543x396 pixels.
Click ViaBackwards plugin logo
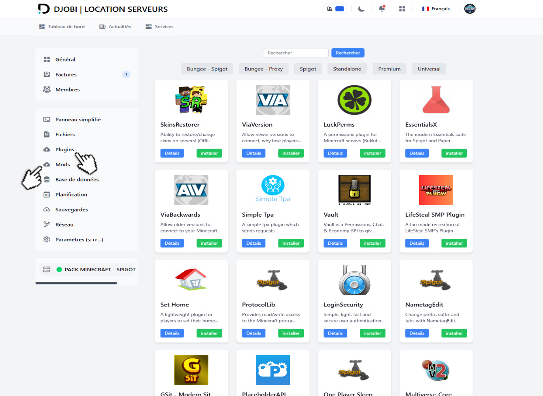[x=191, y=190]
